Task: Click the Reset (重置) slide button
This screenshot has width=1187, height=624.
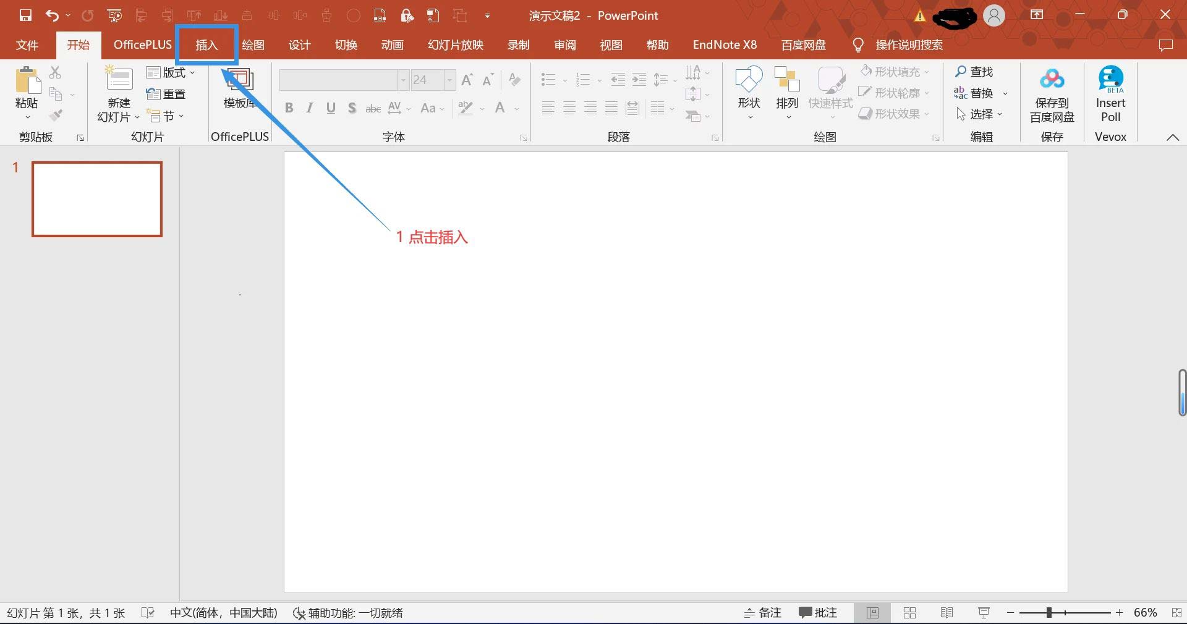Action: tap(166, 94)
